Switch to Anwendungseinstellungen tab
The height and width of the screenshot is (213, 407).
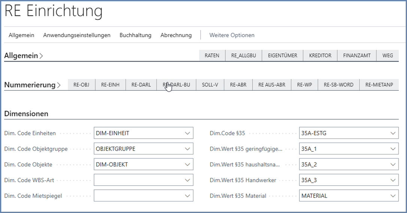click(x=76, y=35)
